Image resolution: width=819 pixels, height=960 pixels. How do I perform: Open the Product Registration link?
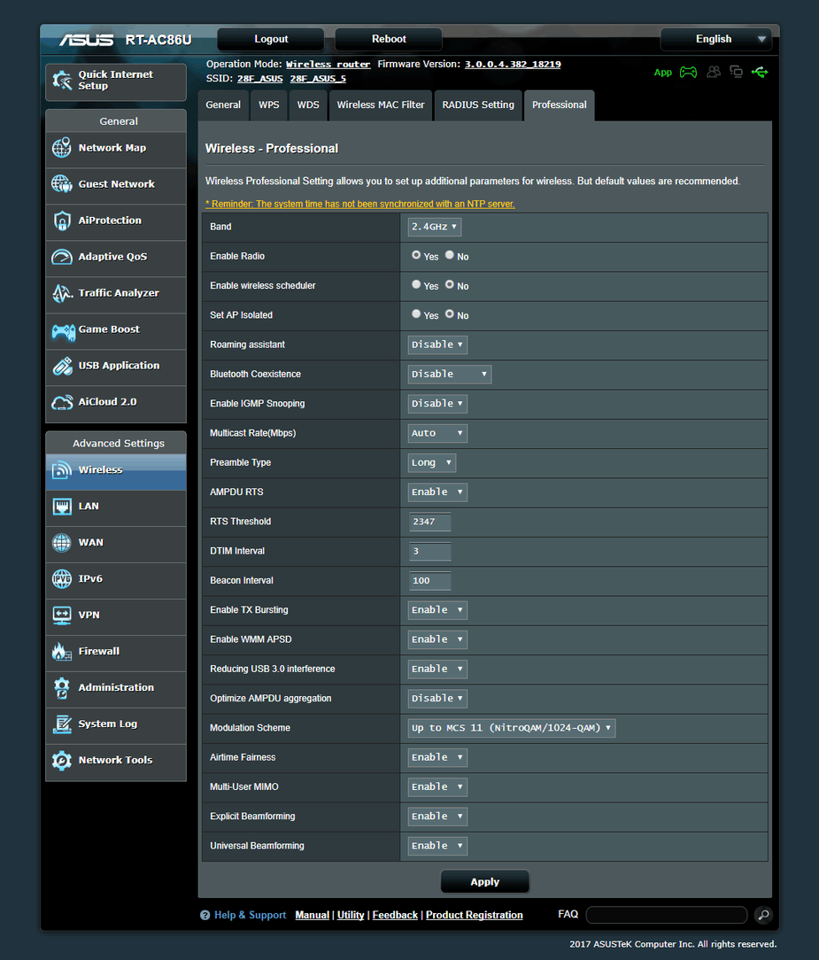point(475,916)
